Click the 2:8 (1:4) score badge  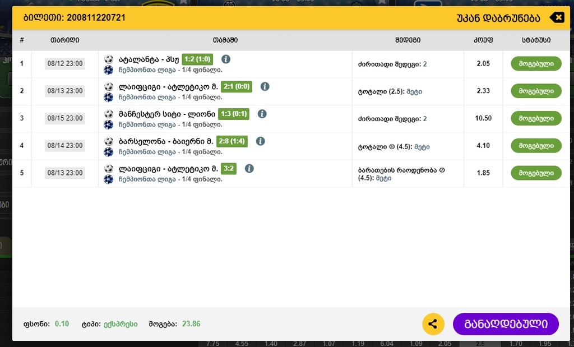click(232, 141)
